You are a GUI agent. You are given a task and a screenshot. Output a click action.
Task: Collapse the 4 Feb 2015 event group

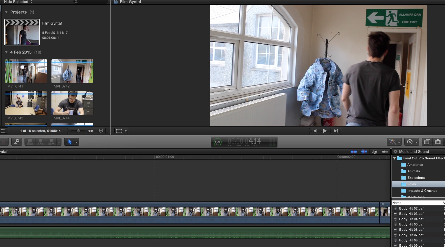[x=6, y=52]
